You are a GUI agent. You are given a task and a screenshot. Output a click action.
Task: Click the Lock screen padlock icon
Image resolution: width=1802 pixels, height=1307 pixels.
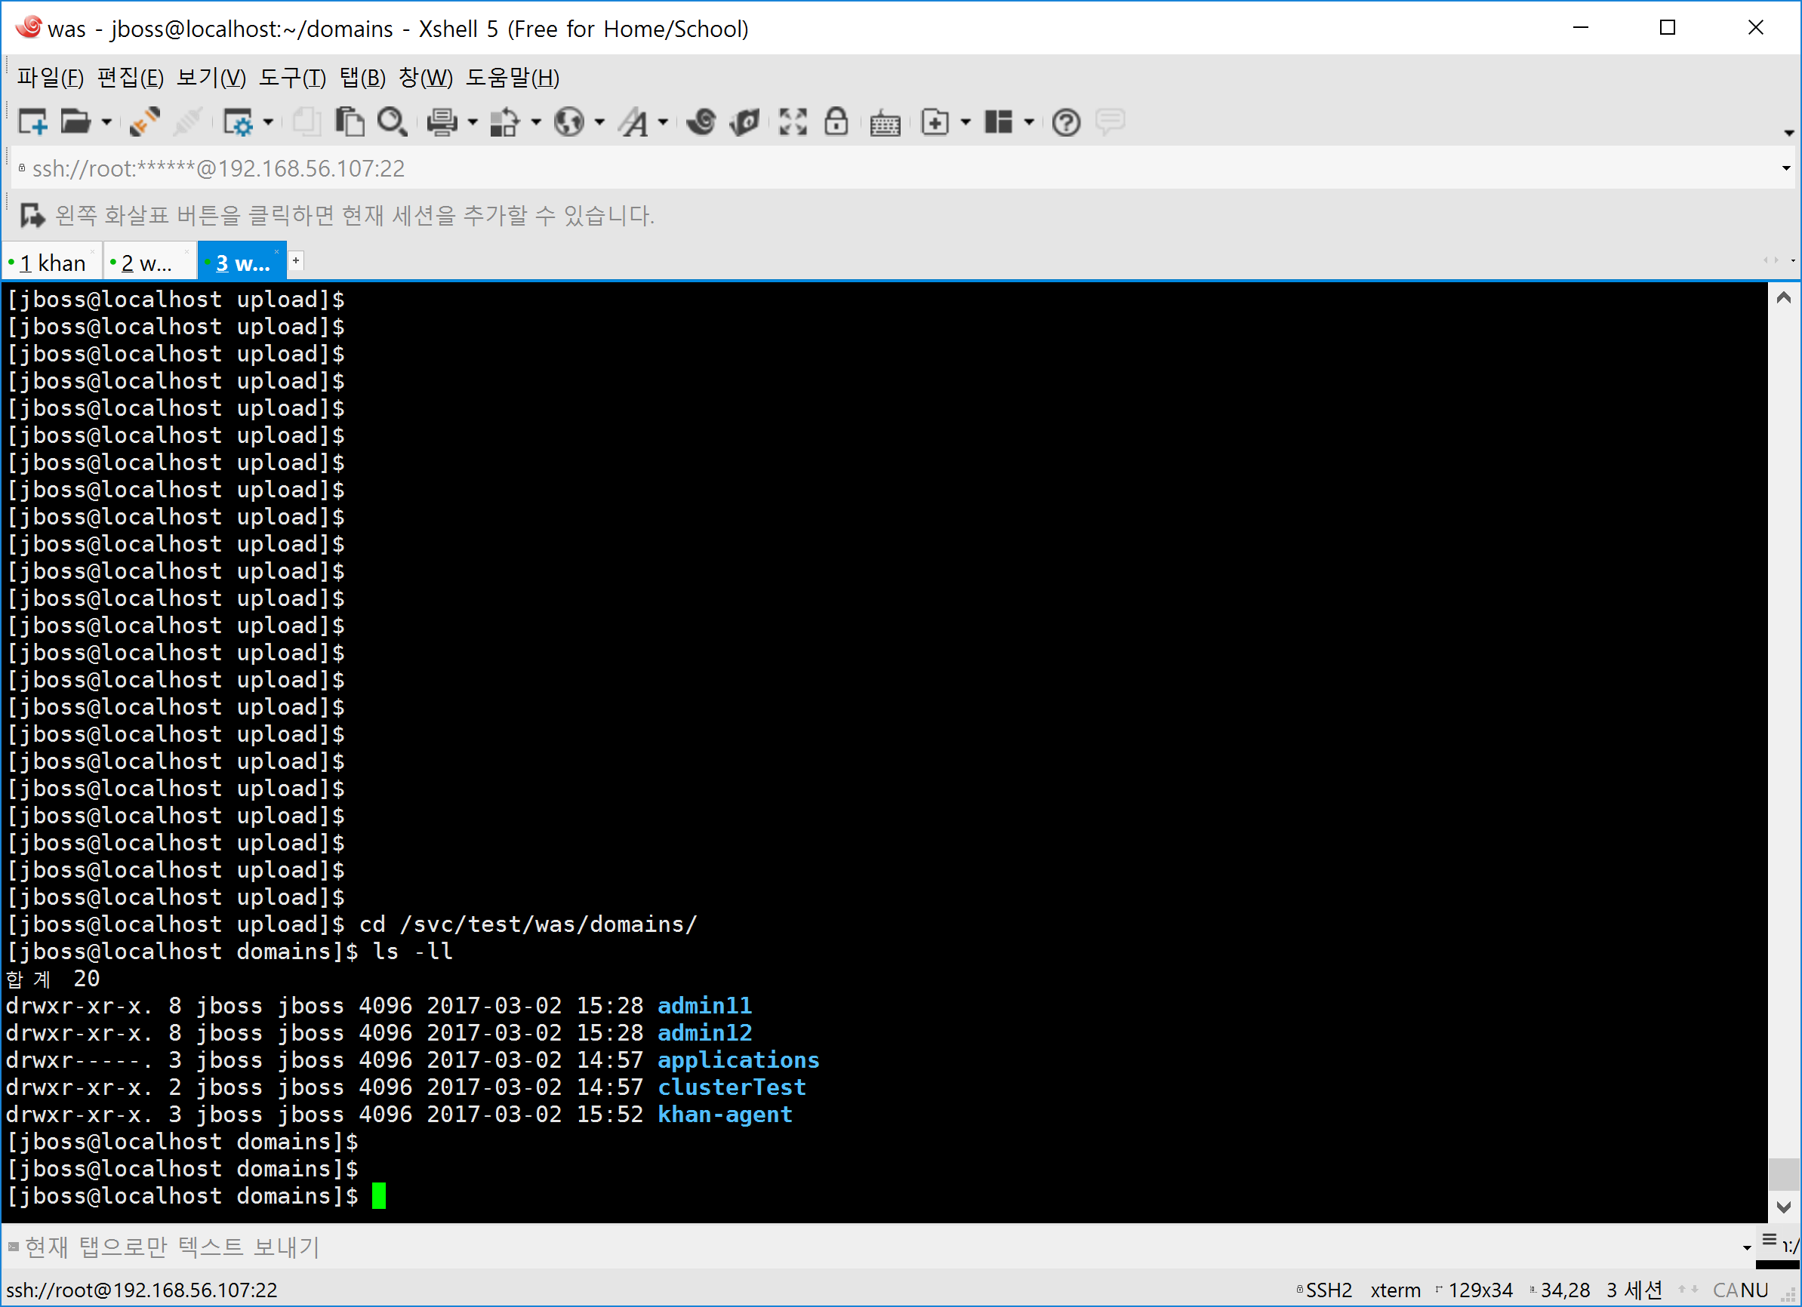pos(836,122)
